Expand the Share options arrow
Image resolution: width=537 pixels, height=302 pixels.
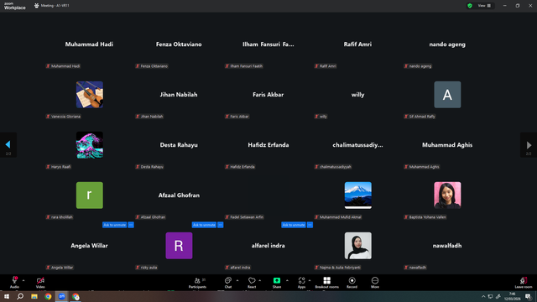pos(287,280)
